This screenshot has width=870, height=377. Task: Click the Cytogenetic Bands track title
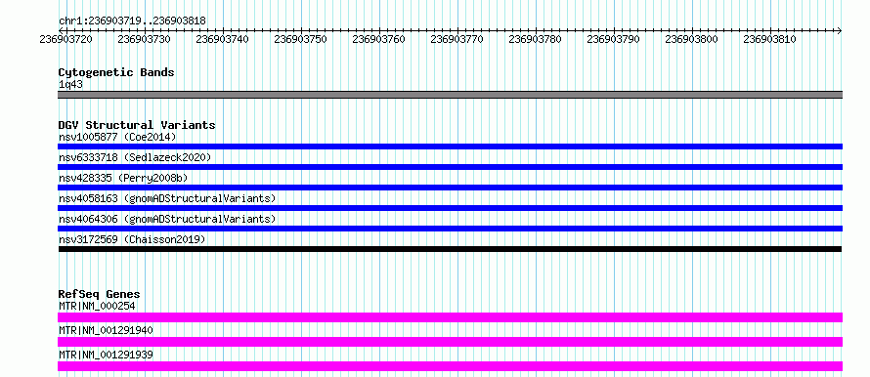116,72
